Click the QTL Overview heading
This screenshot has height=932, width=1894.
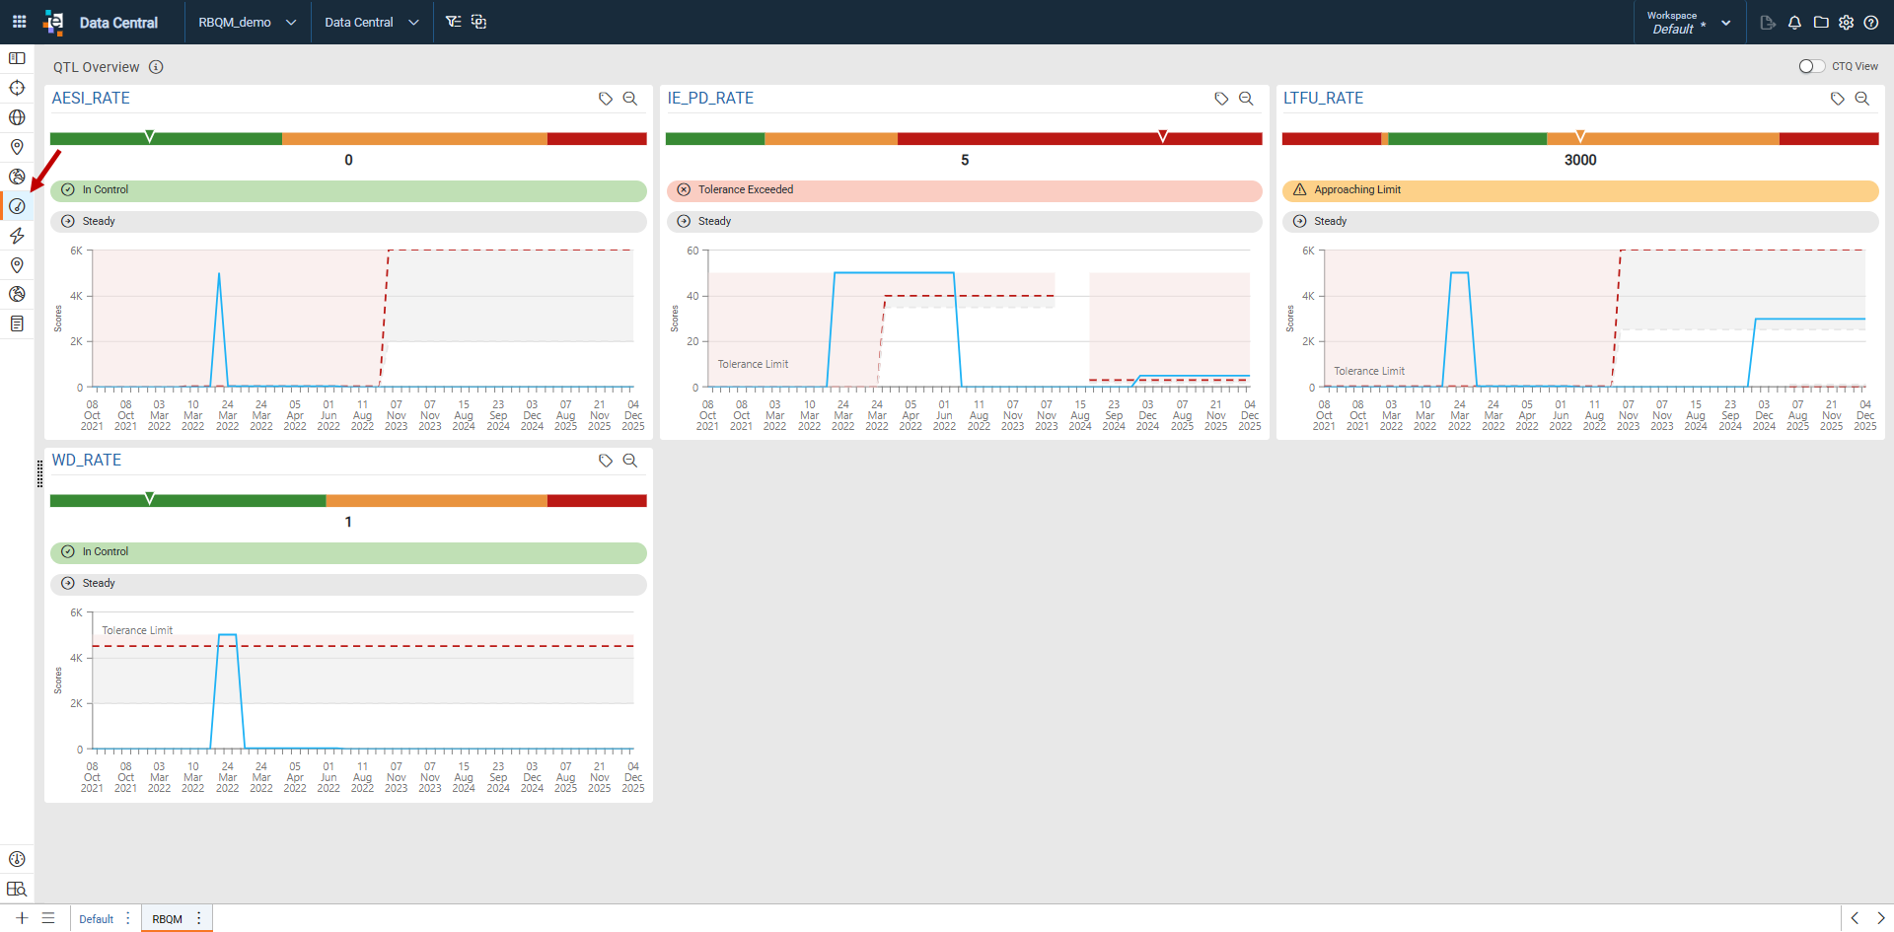97,67
